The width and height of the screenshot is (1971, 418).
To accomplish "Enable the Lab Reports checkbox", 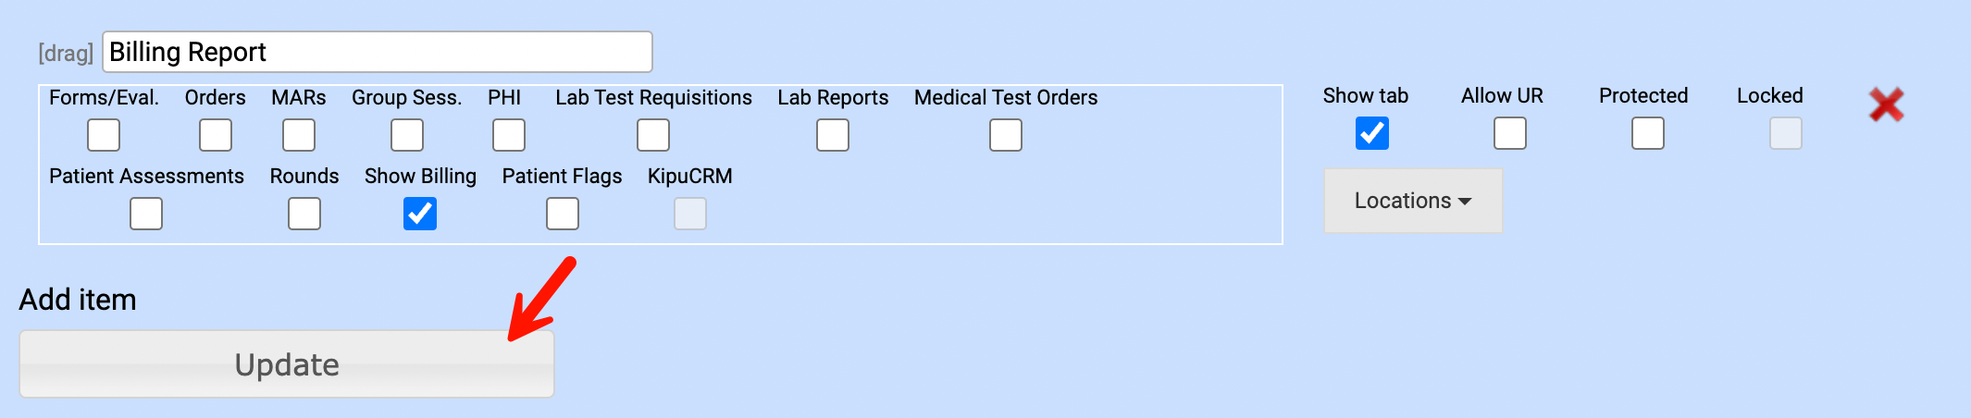I will pyautogui.click(x=833, y=135).
